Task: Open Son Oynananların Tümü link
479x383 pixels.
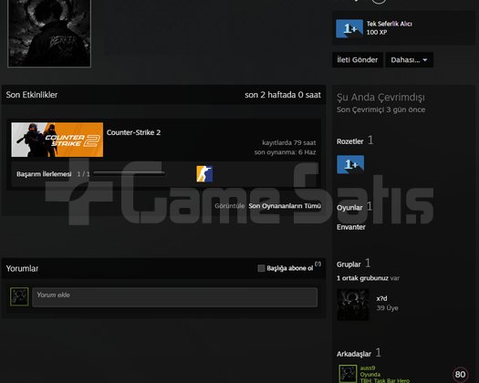Action: (x=285, y=206)
